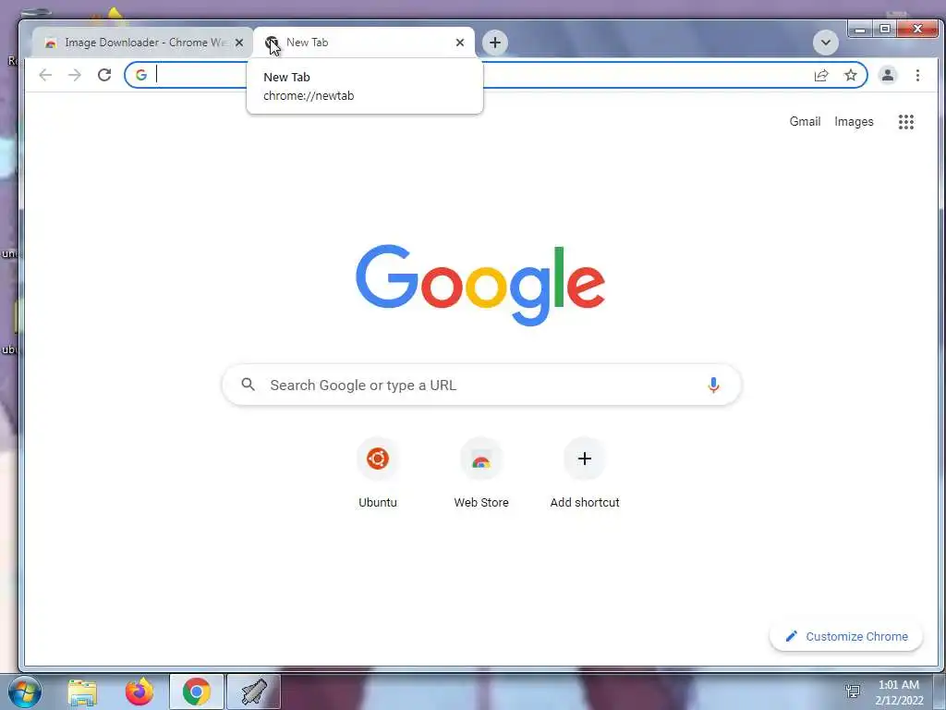Open the Windows Start menu
Image resolution: width=946 pixels, height=710 pixels.
click(25, 692)
